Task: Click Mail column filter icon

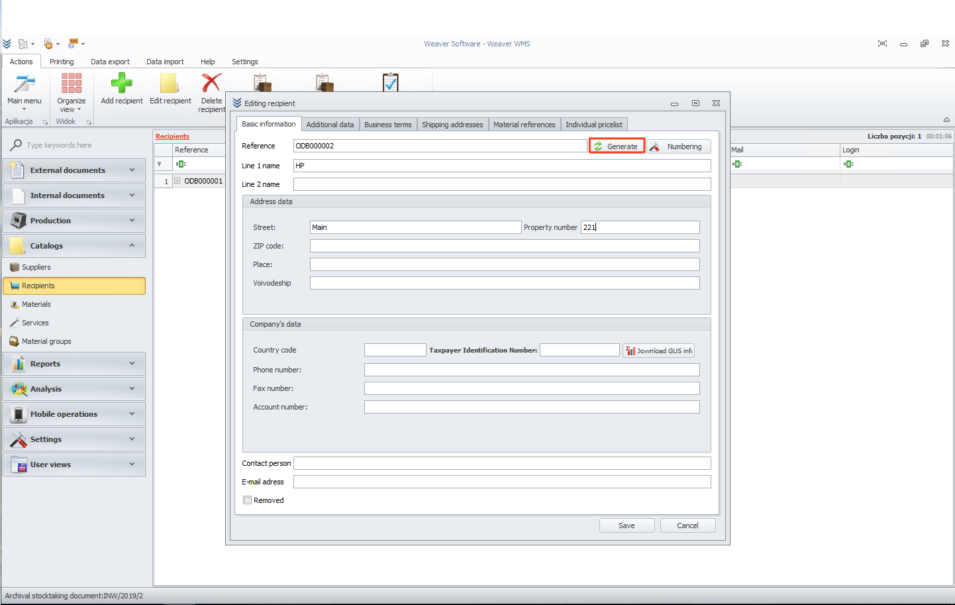Action: point(737,164)
